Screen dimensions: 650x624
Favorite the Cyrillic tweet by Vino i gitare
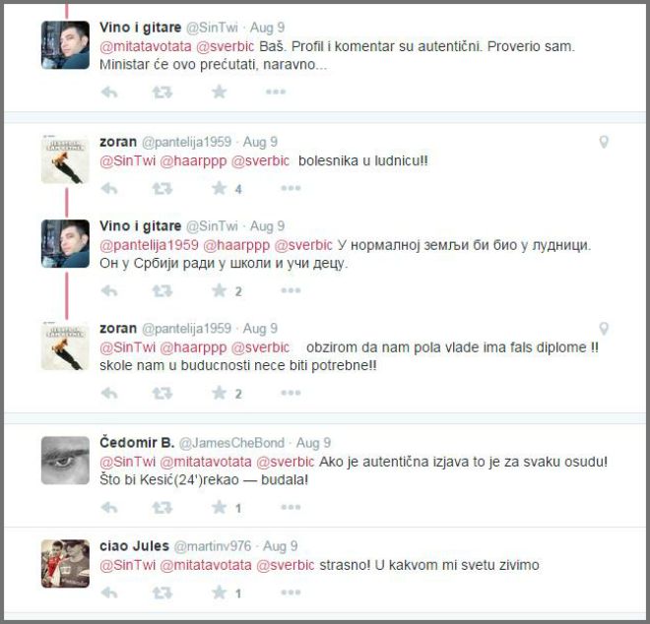[x=220, y=290]
